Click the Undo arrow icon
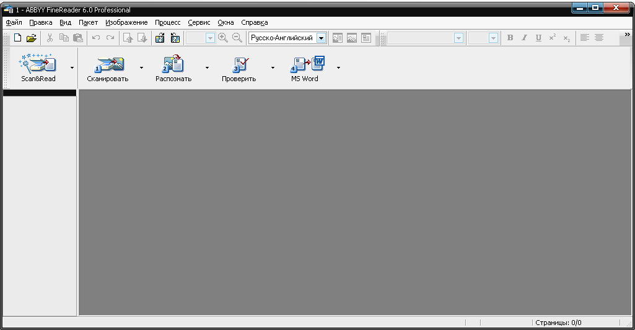The width and height of the screenshot is (635, 330). pyautogui.click(x=96, y=38)
